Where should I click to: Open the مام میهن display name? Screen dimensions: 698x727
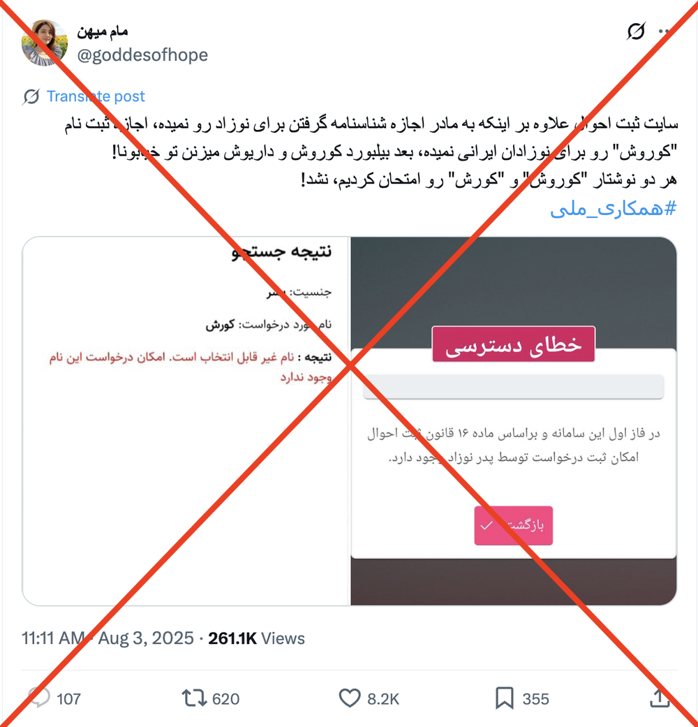click(x=103, y=31)
